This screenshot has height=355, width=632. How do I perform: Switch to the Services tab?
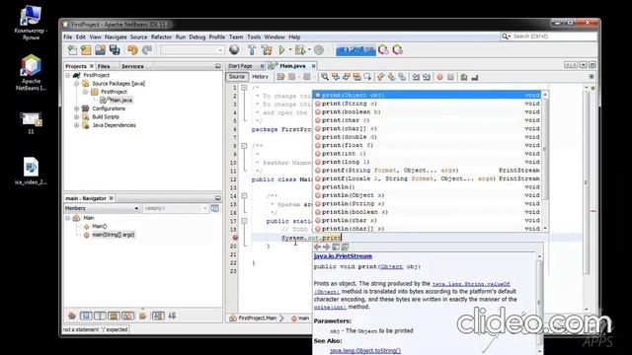coord(132,66)
